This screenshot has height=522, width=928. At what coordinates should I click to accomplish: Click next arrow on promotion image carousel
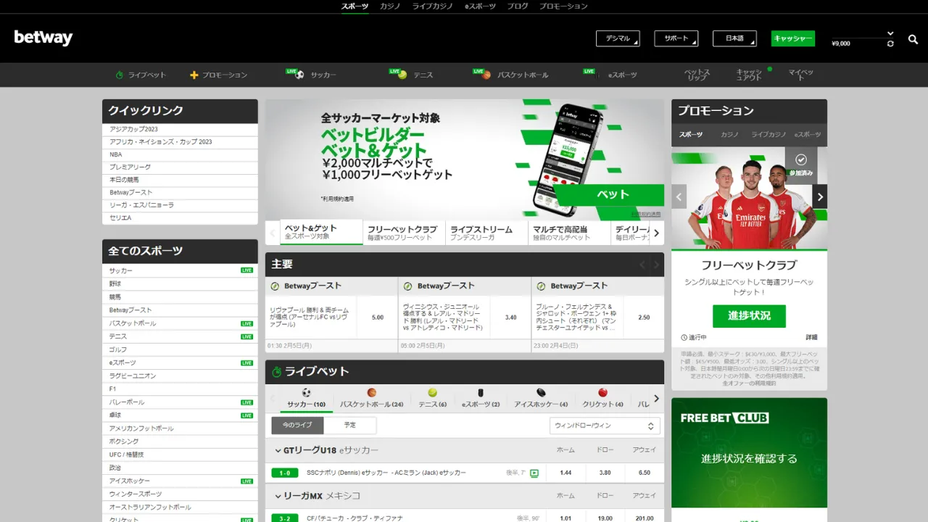tap(820, 196)
